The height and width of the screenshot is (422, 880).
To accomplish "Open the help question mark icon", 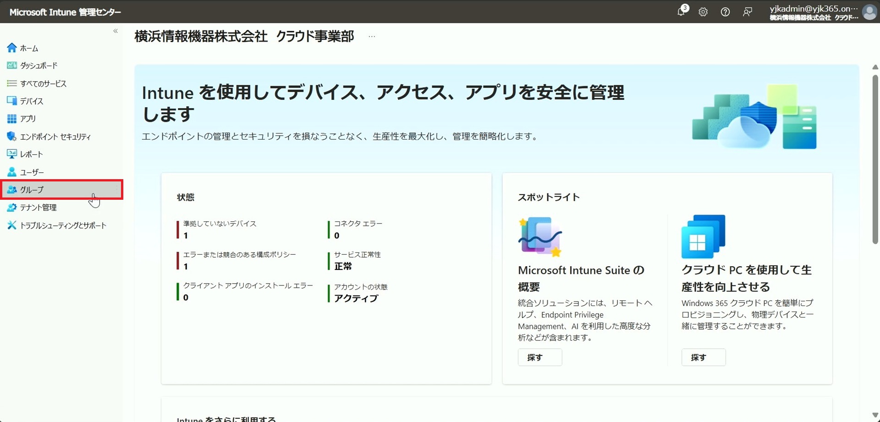I will pyautogui.click(x=725, y=12).
